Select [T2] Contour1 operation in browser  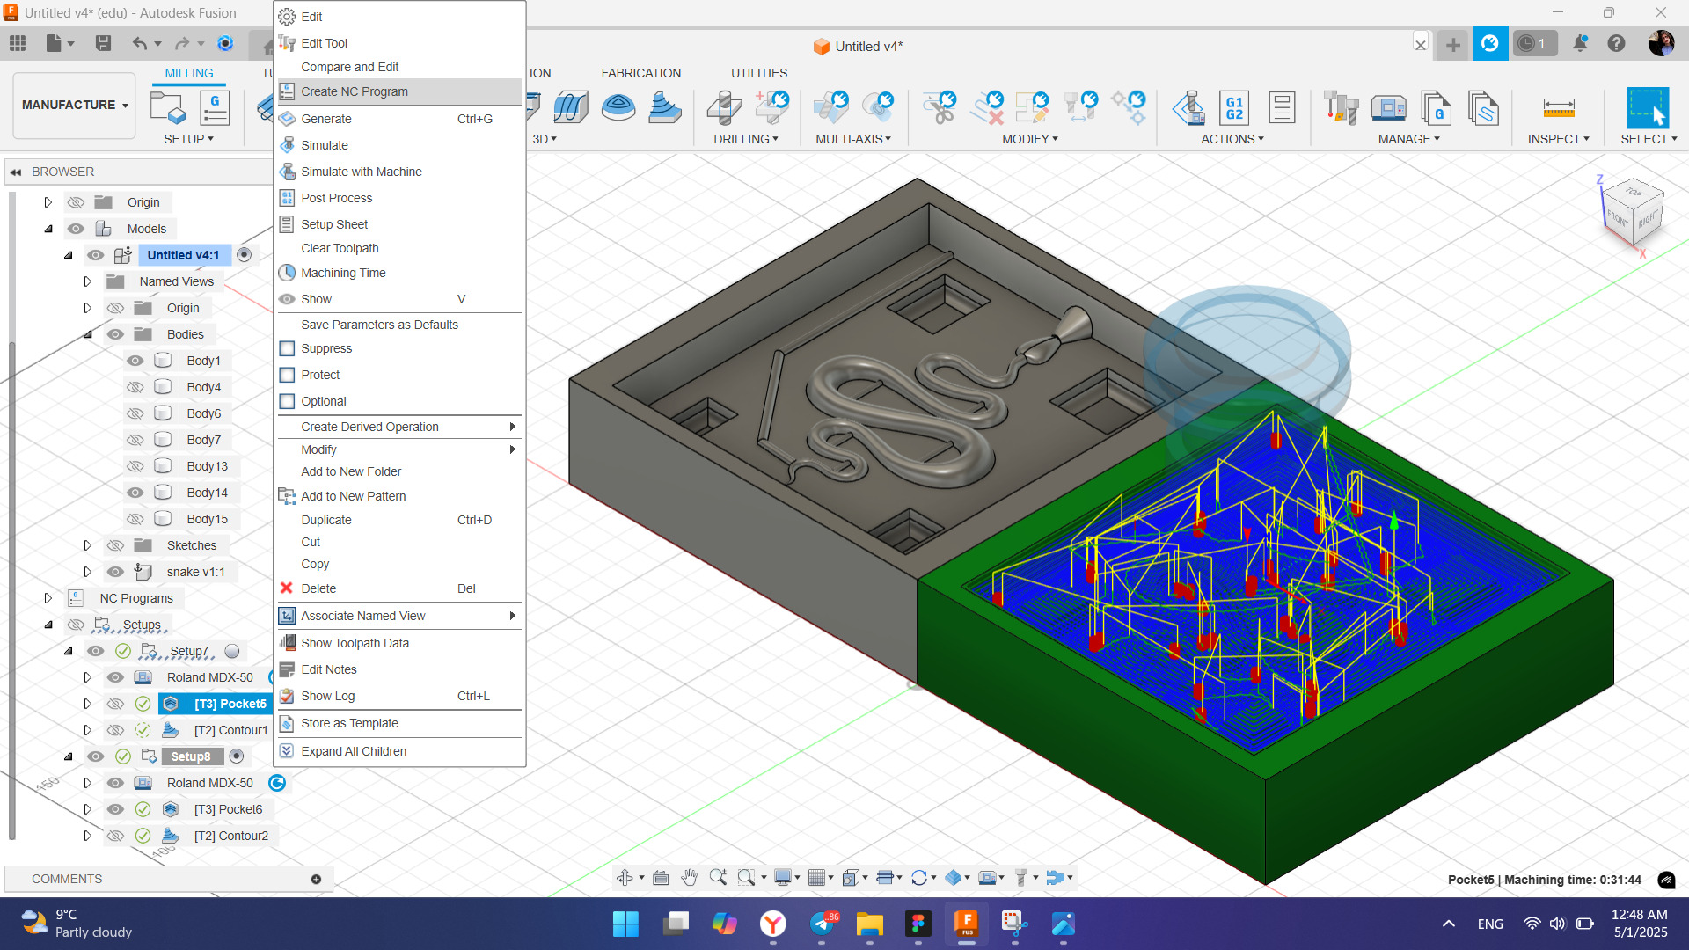[230, 730]
